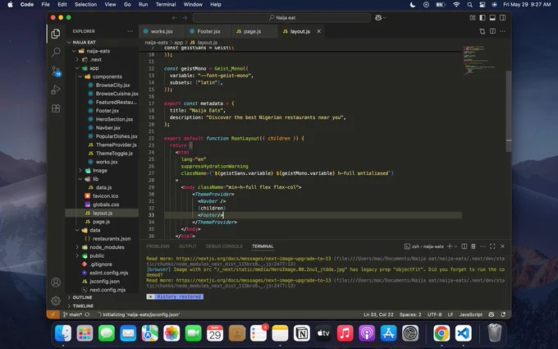558x349 pixels.
Task: Close the terminal panel
Action: 502,246
